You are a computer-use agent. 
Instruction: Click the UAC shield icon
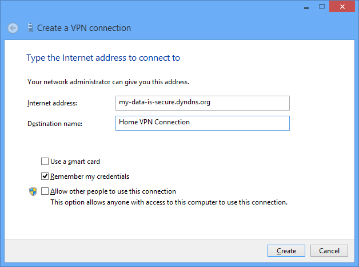pyautogui.click(x=33, y=191)
